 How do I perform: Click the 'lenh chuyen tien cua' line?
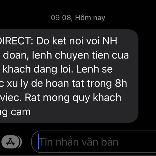[80, 55]
